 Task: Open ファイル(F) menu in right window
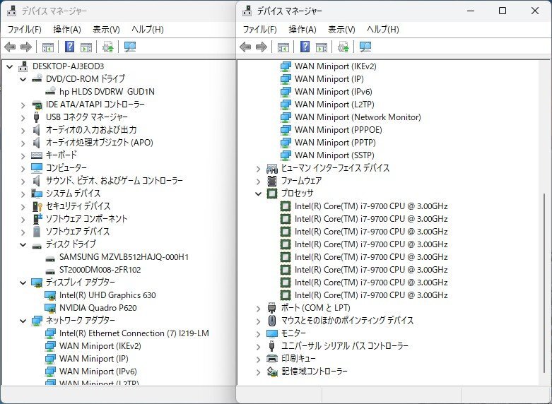point(260,29)
